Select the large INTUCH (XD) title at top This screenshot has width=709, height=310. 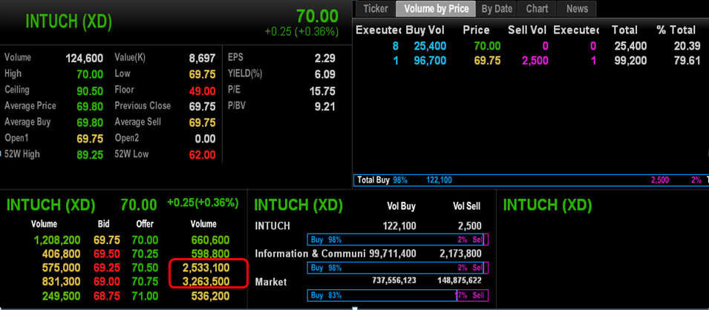69,22
